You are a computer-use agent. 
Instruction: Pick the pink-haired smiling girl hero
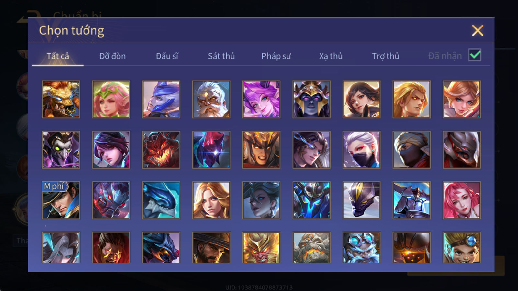[462, 200]
